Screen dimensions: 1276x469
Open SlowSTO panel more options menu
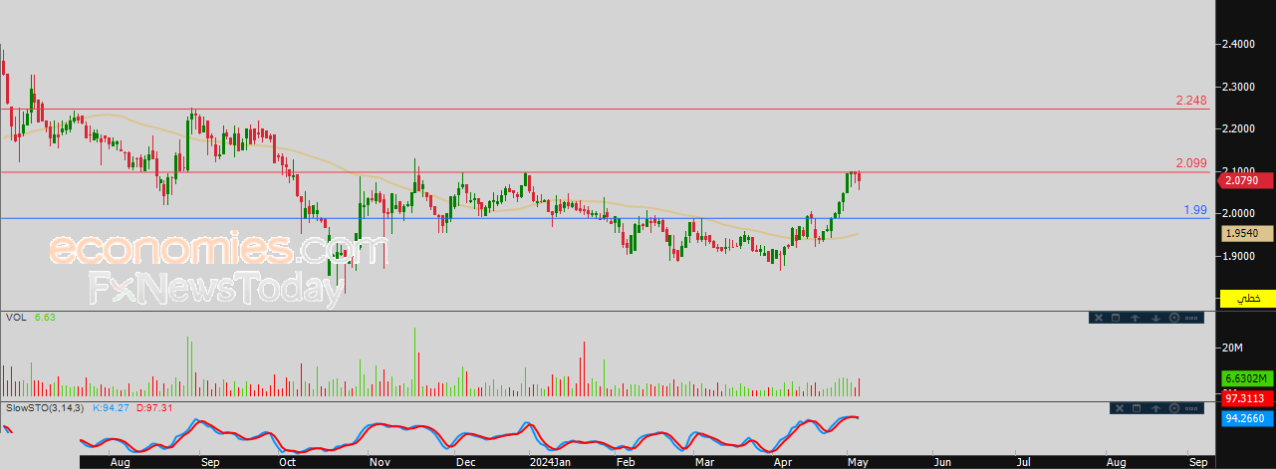[1191, 408]
